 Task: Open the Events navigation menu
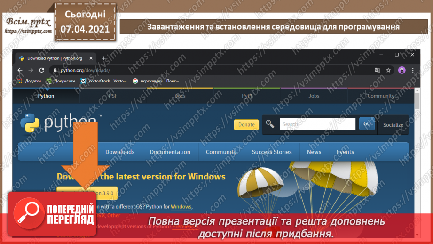pos(345,152)
